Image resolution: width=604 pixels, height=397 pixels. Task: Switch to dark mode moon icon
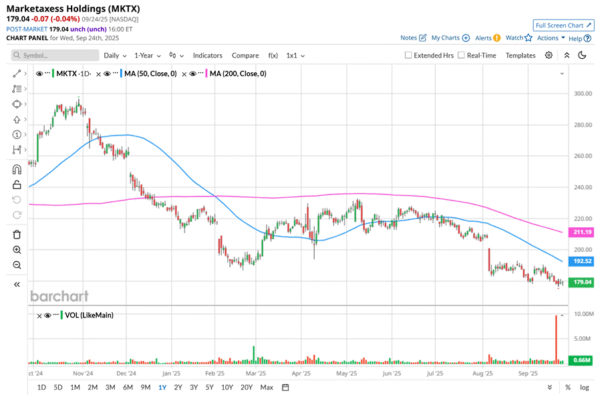(x=582, y=55)
